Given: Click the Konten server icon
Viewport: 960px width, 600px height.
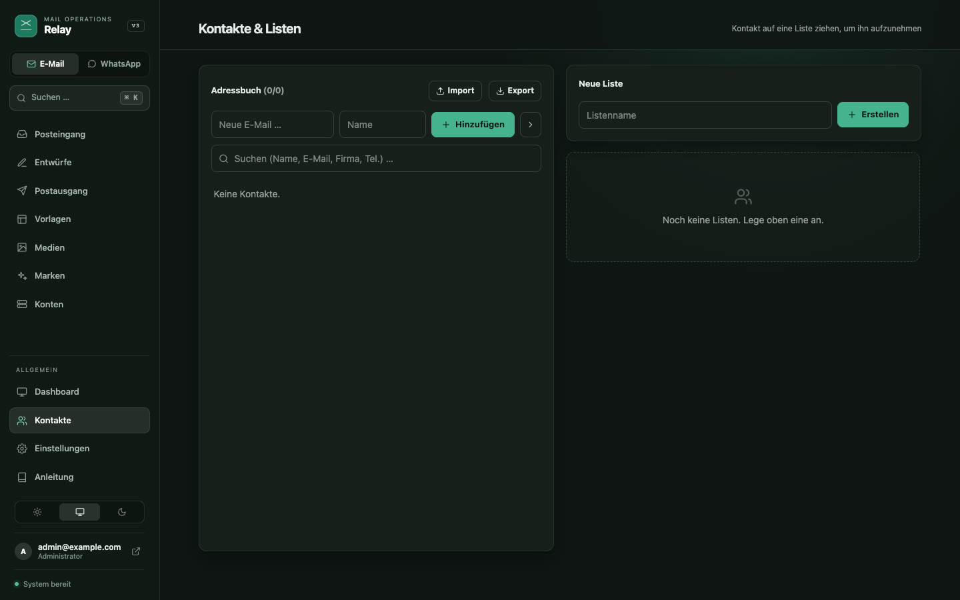Looking at the screenshot, I should tap(22, 304).
